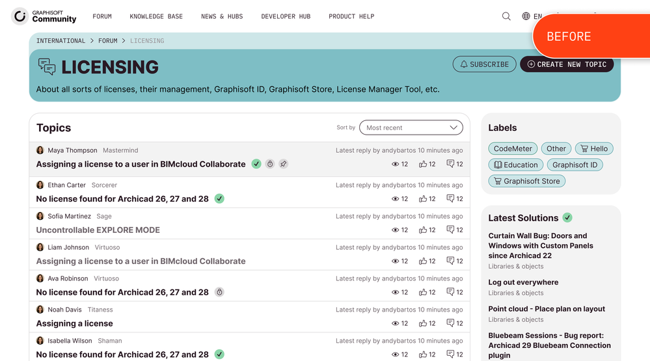Open the Curtain Wall Bug solution
This screenshot has width=650, height=361.
[541, 245]
